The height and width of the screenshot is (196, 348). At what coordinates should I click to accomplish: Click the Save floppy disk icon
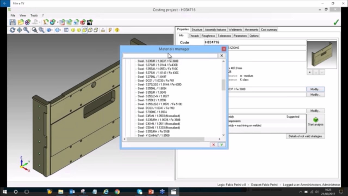pos(13,22)
